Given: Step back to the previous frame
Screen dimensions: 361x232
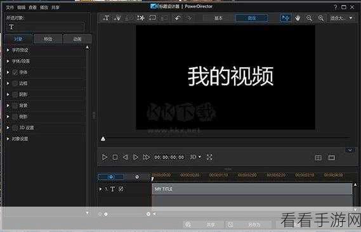Looking at the screenshot, I should tap(125, 157).
